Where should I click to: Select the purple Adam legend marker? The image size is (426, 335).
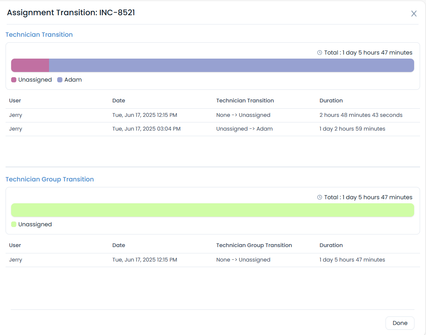(x=61, y=79)
